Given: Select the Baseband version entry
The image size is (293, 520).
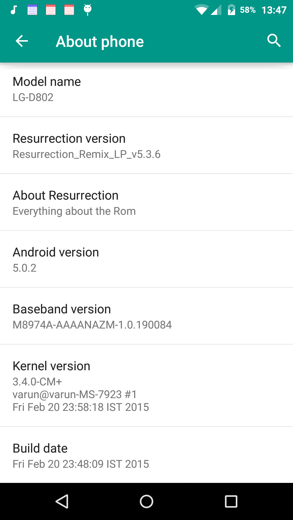Looking at the screenshot, I should tap(146, 316).
